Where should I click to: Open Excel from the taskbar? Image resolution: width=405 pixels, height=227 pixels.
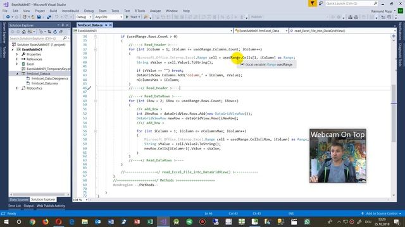pos(150,221)
